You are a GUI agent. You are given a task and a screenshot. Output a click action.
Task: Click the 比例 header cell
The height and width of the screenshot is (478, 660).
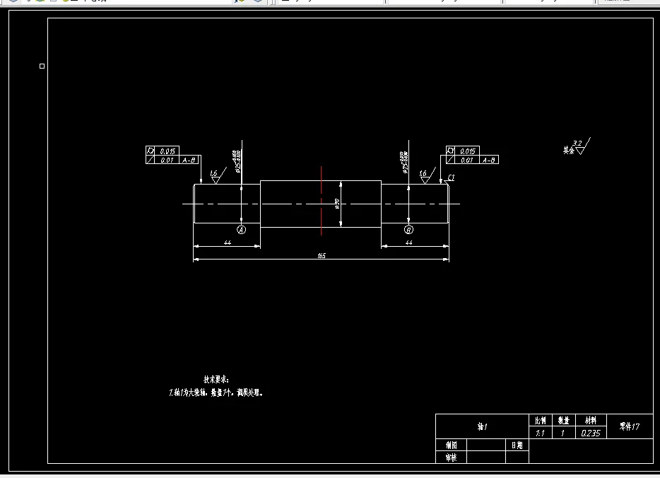pyautogui.click(x=541, y=420)
